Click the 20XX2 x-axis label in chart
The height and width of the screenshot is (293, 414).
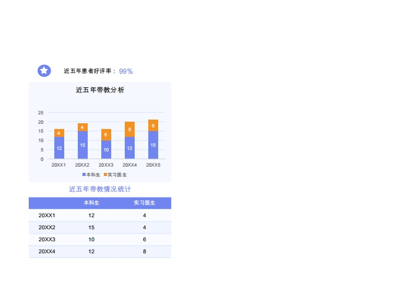point(82,165)
